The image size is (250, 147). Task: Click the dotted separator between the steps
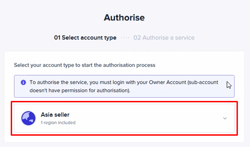(x=125, y=38)
